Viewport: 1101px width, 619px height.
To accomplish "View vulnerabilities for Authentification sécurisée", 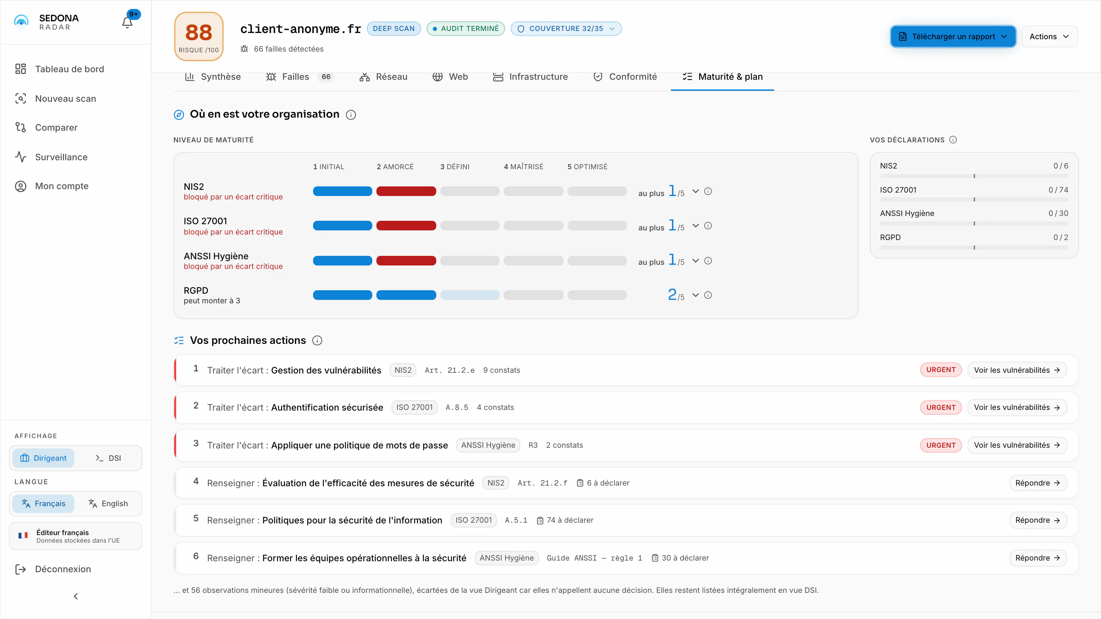I will 1017,408.
